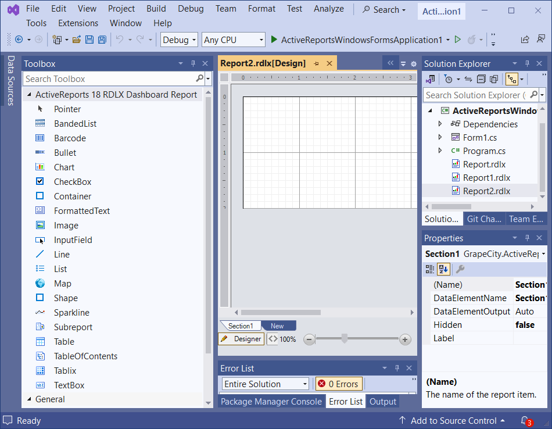Toggle auto-hide pin on Toolbox panel

(x=193, y=63)
